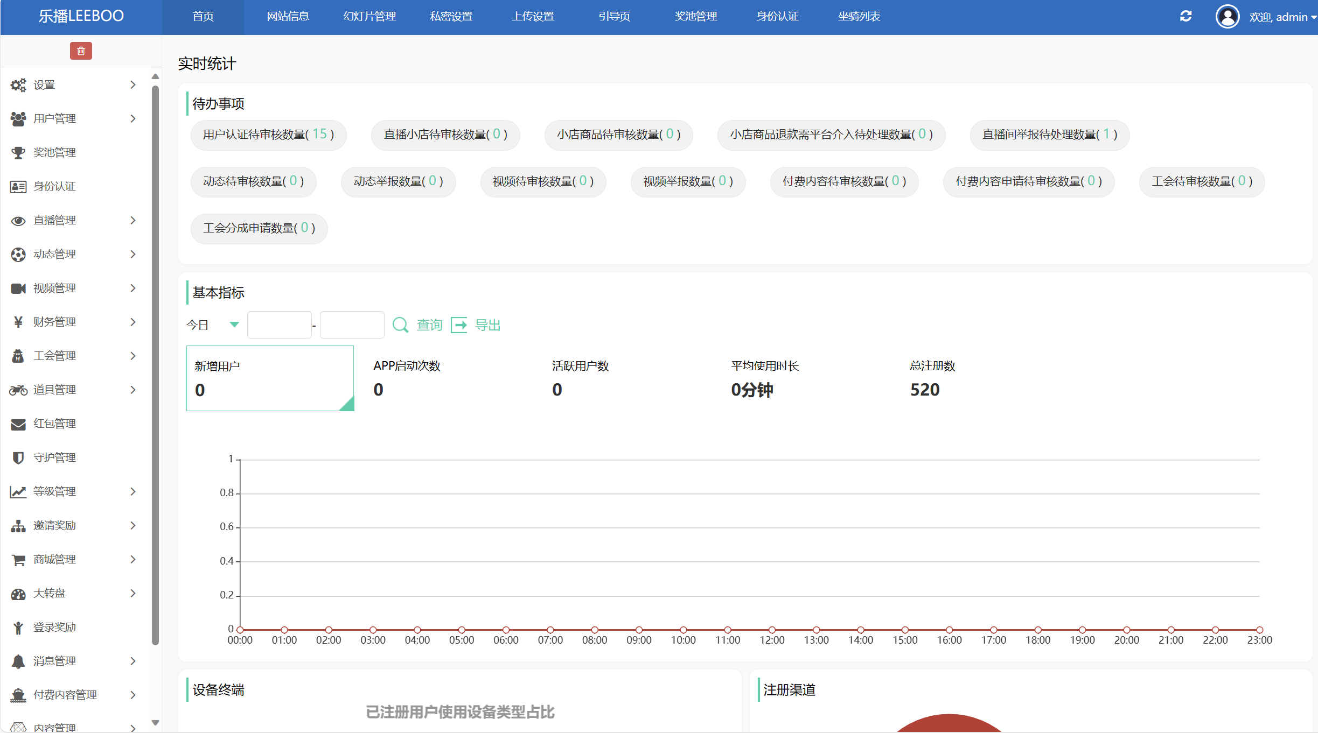The image size is (1318, 733).
Task: Open 身份认证 ID card item in sidebar
Action: click(54, 186)
